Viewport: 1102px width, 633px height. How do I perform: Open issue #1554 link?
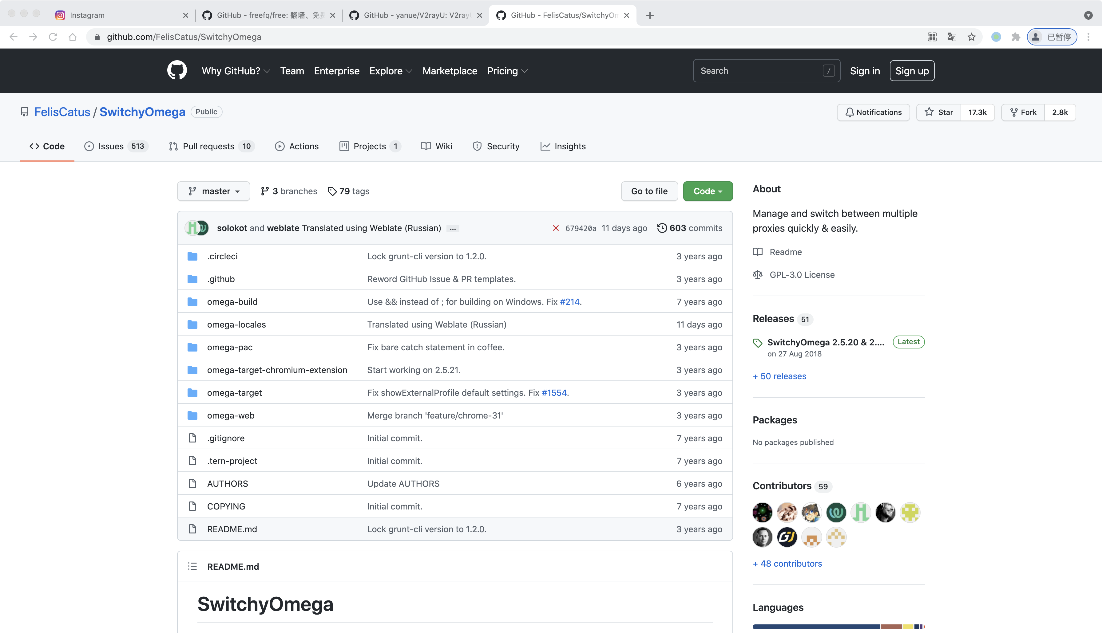click(x=554, y=393)
